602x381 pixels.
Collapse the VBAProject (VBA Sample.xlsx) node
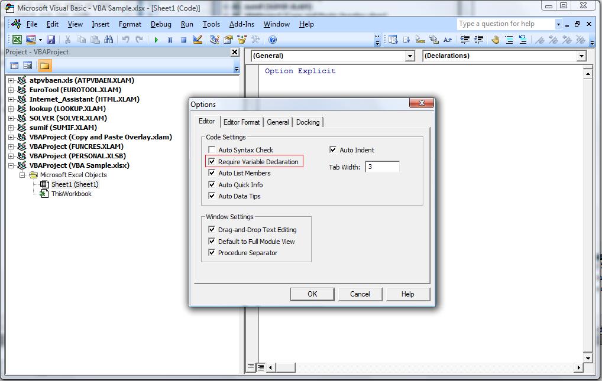[x=11, y=166]
